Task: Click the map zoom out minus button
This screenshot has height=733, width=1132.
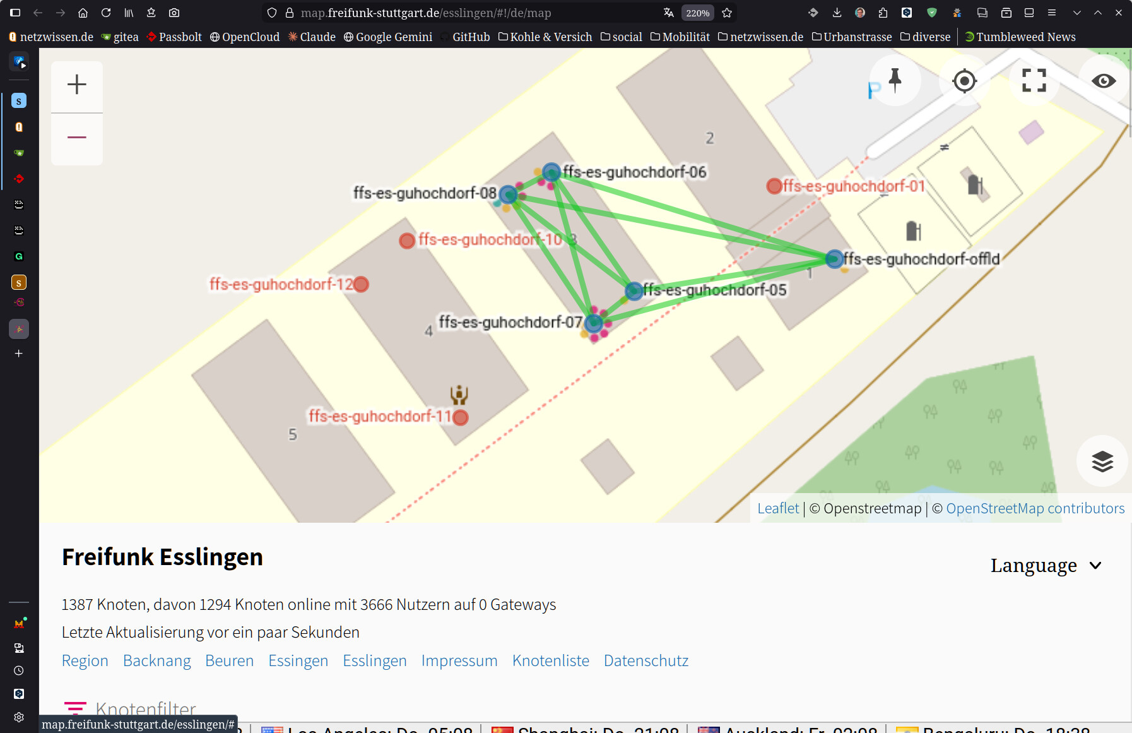Action: (77, 138)
